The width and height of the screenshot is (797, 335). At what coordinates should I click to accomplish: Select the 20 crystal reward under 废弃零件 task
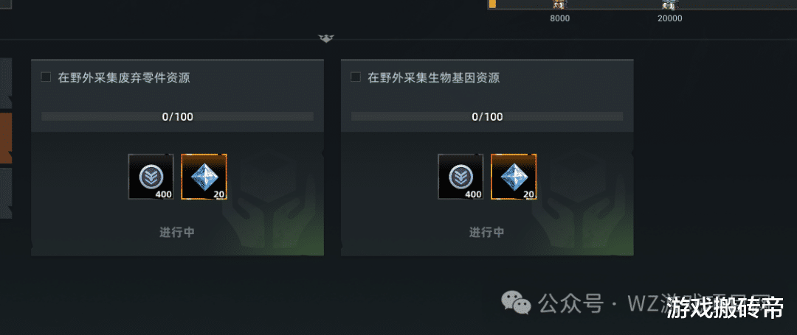pyautogui.click(x=204, y=177)
